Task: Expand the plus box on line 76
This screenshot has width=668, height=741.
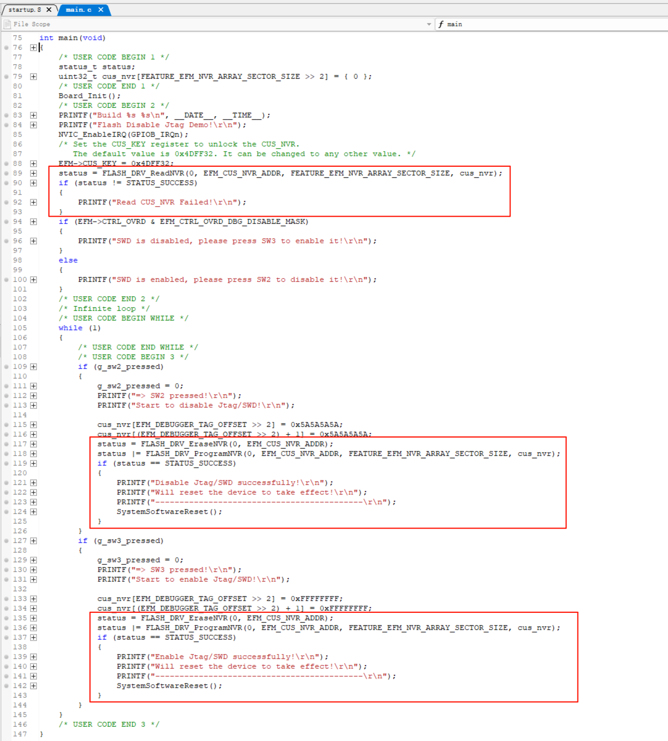Action: pos(33,48)
